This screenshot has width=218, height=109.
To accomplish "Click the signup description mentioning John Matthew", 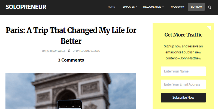I will (183, 52).
